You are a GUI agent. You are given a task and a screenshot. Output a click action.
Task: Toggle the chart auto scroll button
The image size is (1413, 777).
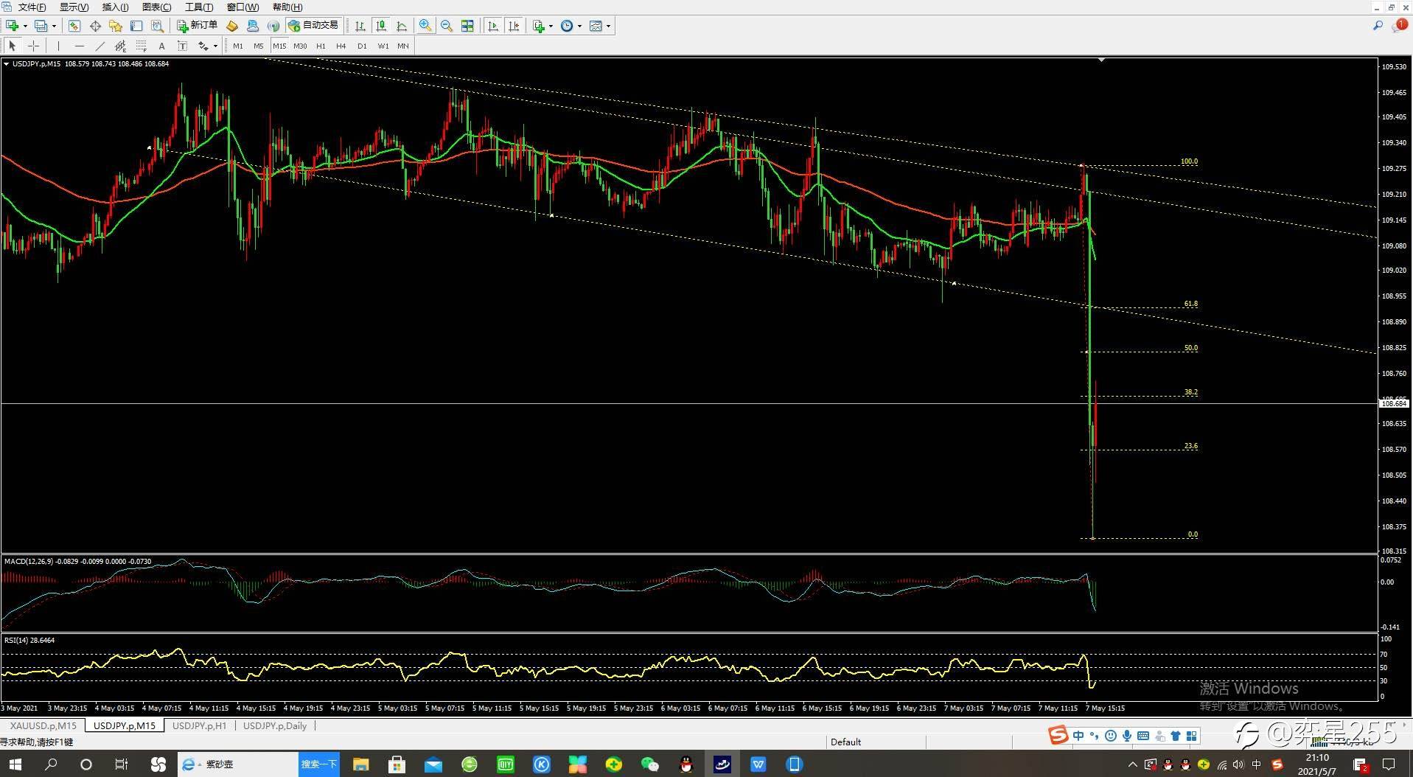(493, 26)
